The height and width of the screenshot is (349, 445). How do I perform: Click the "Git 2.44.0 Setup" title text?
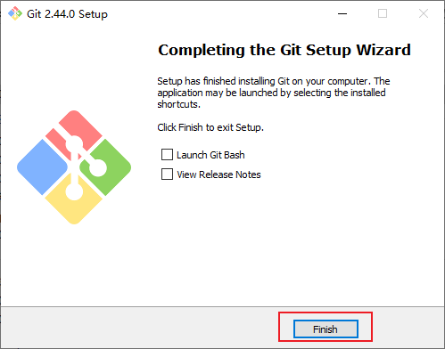click(x=67, y=14)
